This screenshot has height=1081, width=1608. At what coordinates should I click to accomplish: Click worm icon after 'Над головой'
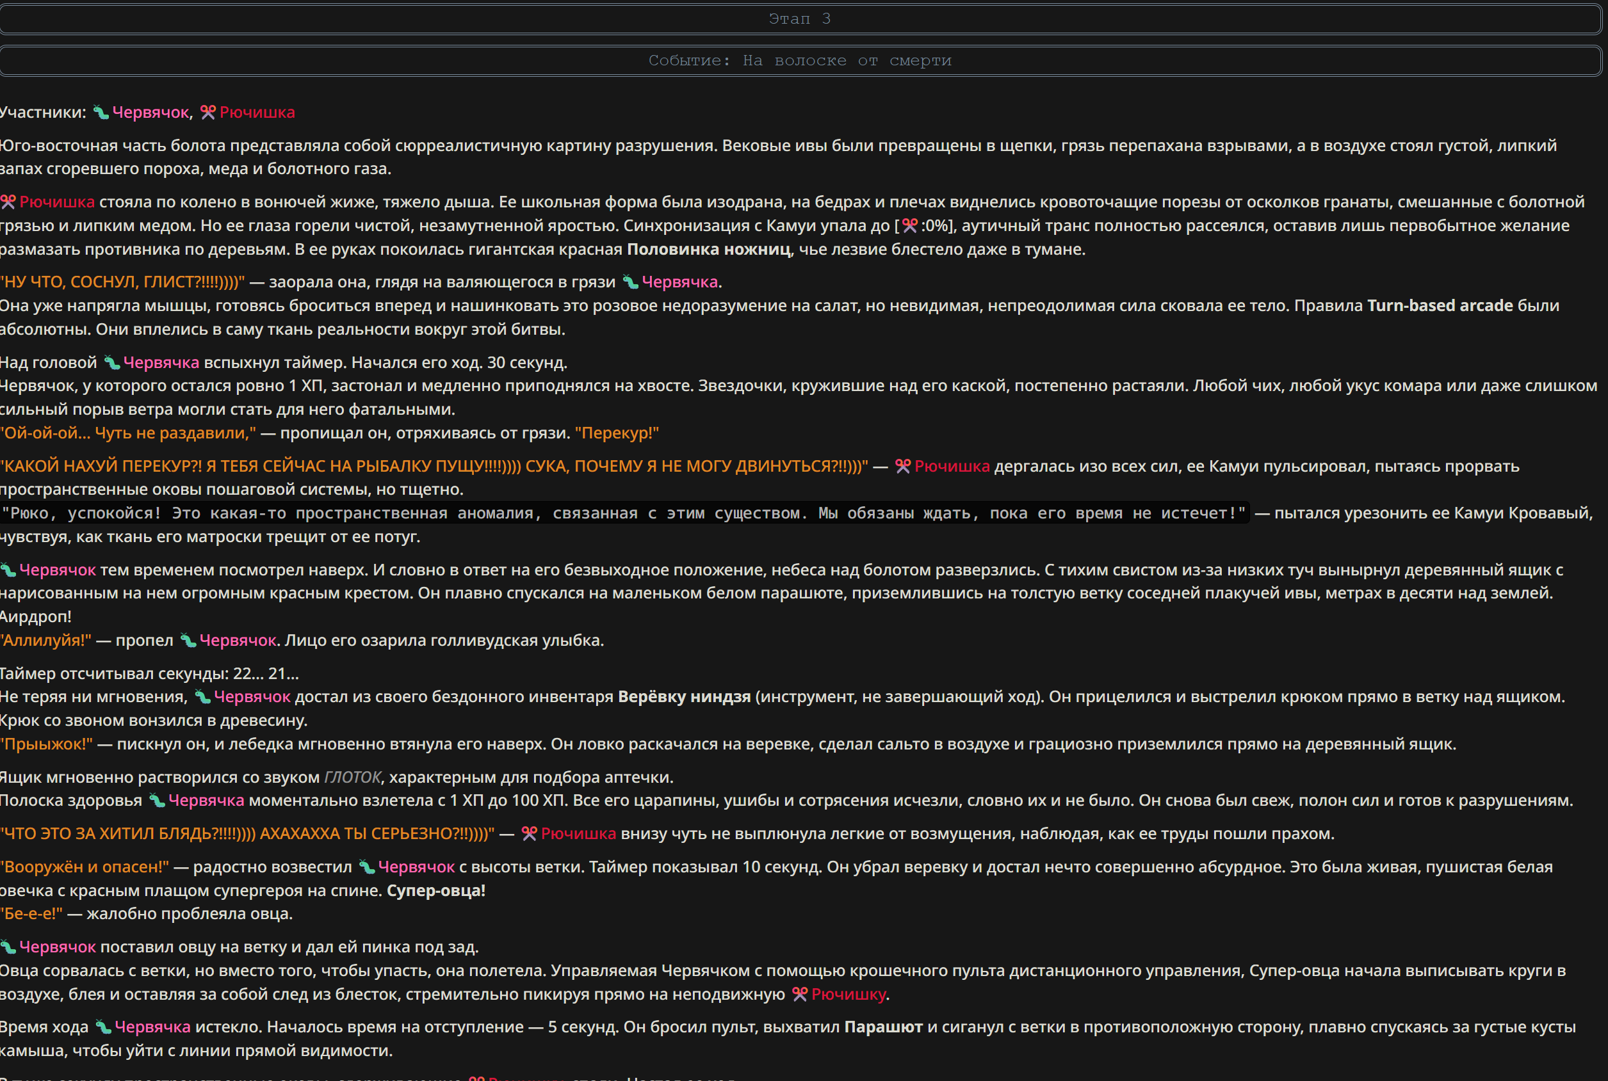pyautogui.click(x=112, y=363)
